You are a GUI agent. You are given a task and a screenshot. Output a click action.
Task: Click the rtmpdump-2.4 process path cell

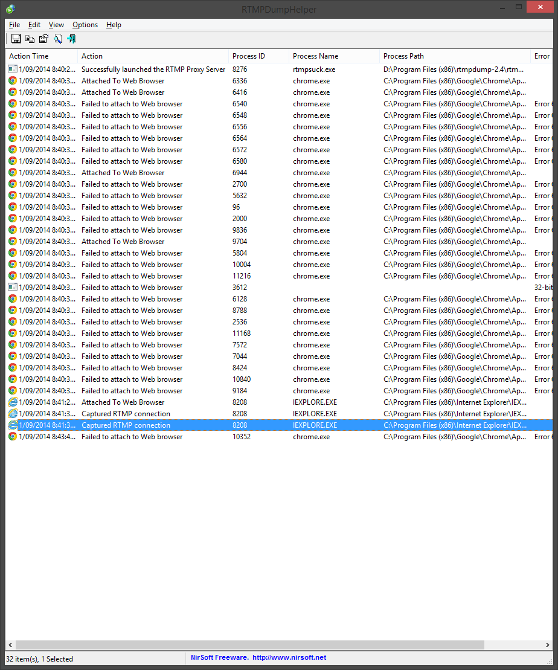pos(454,69)
